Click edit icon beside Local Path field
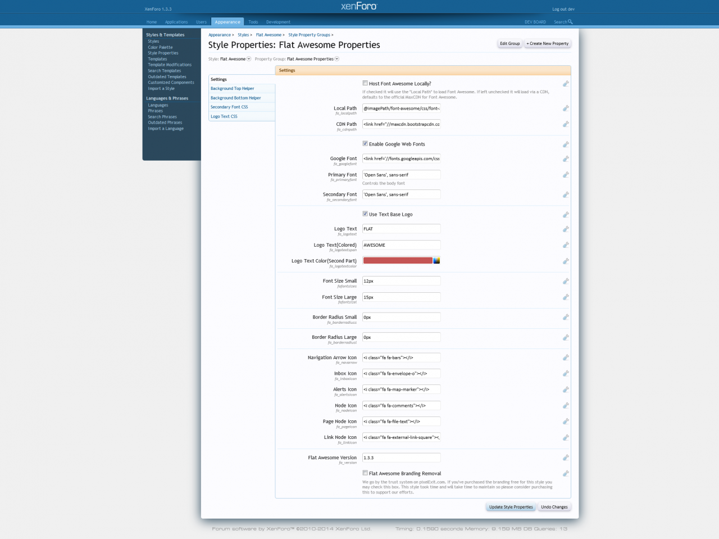Screen dimensions: 719x539 (566, 108)
